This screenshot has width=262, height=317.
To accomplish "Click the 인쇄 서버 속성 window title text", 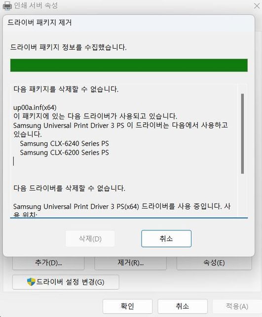I will click(x=36, y=5).
